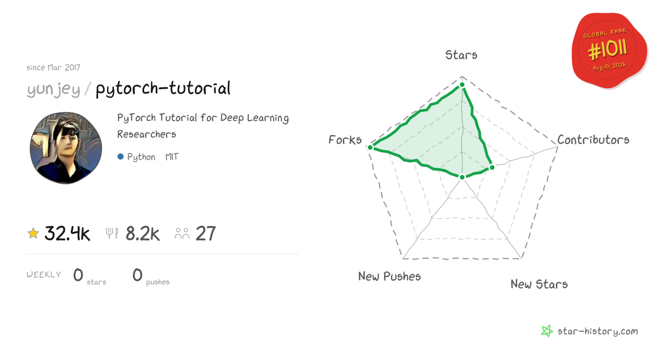Image resolution: width=665 pixels, height=349 pixels.
Task: Click the blue Python language dot
Action: click(x=120, y=157)
